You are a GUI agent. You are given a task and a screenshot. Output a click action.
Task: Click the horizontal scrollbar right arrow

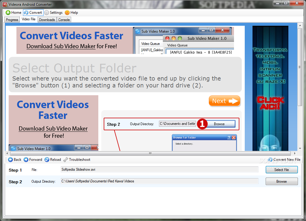295,153
